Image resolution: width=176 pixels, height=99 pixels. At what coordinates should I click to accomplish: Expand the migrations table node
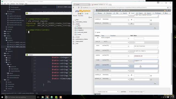click(x=75, y=30)
